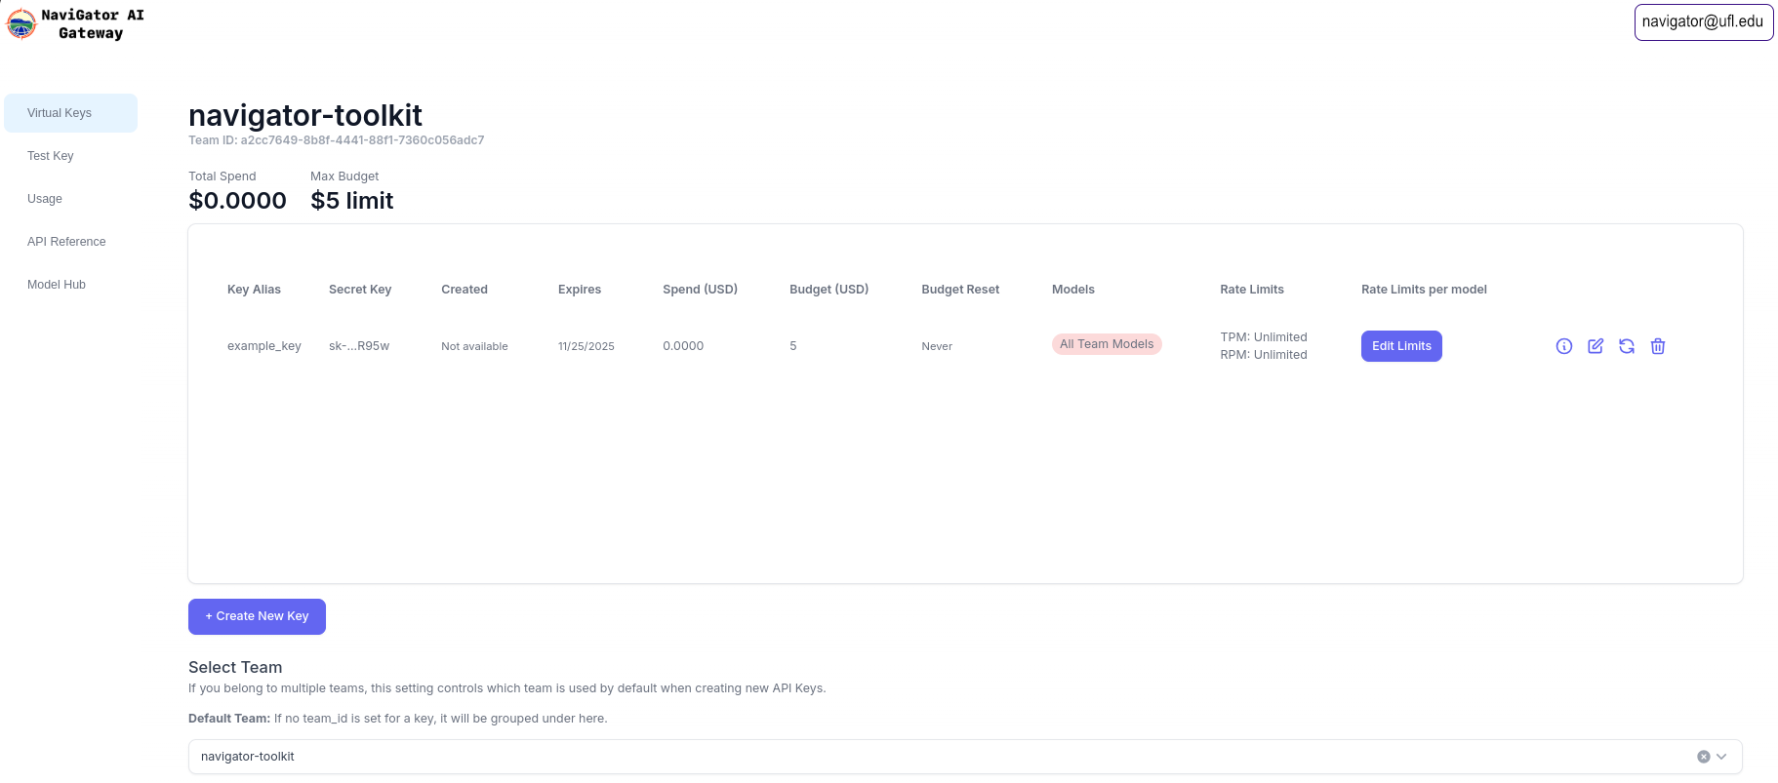
Task: Click the TPM: Unlimited text
Action: (x=1264, y=337)
